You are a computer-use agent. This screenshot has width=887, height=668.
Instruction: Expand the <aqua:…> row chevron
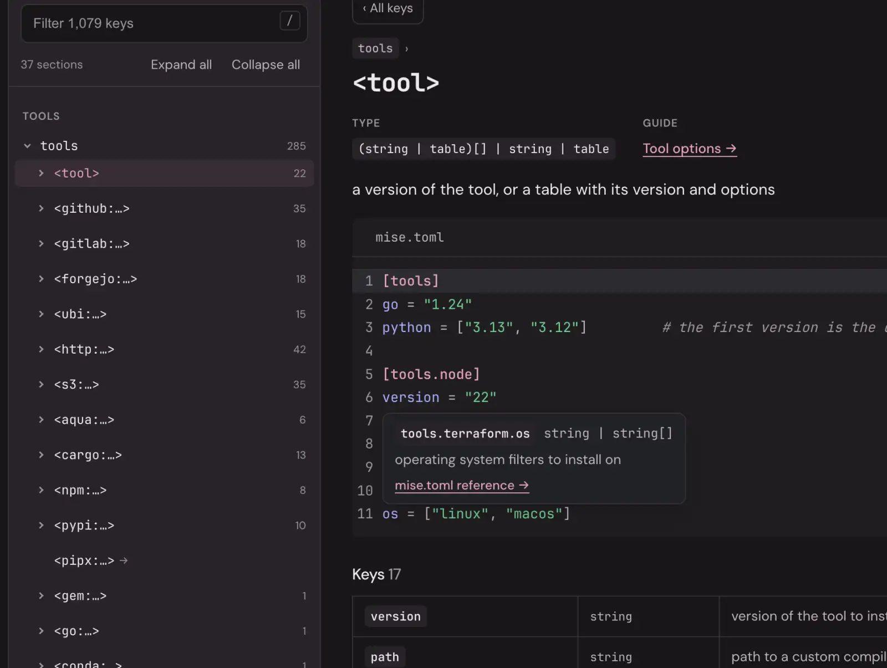tap(41, 420)
